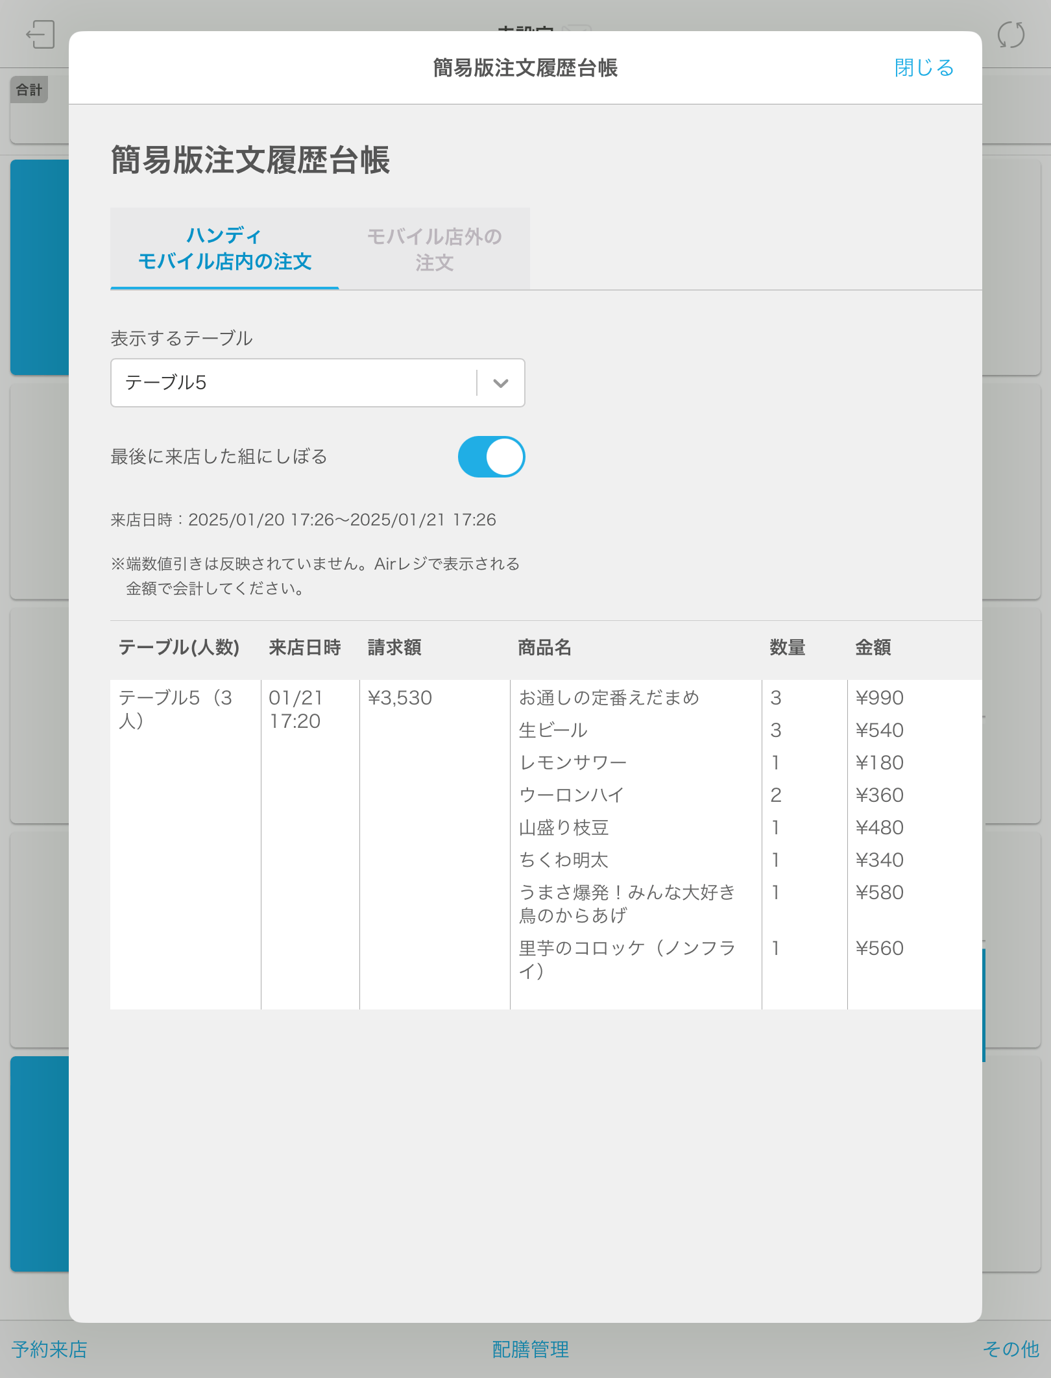This screenshot has width=1051, height=1378.
Task: Open 配膳管理 from the bottom bar
Action: tap(530, 1349)
